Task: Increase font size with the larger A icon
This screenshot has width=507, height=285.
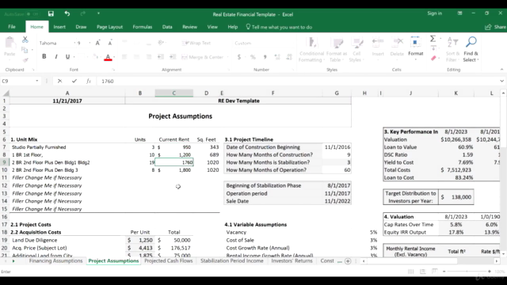Action: [97, 43]
